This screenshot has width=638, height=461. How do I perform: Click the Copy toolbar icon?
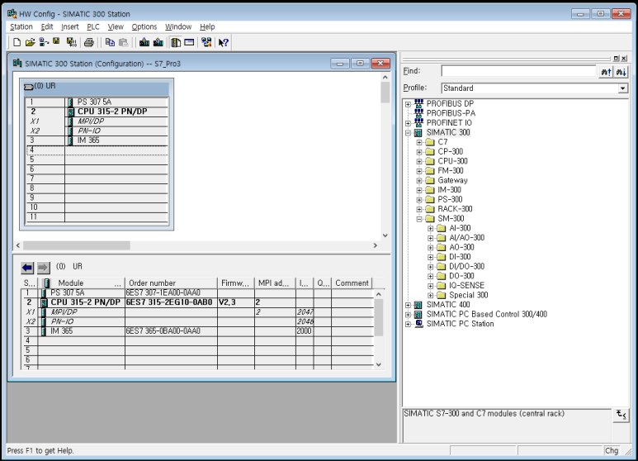click(110, 42)
